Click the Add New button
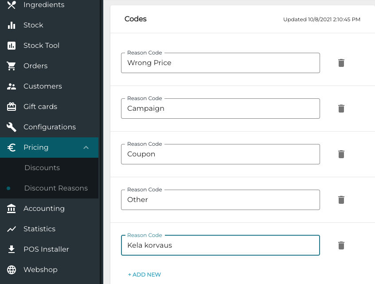Screen dimensions: 375x284 (145, 275)
